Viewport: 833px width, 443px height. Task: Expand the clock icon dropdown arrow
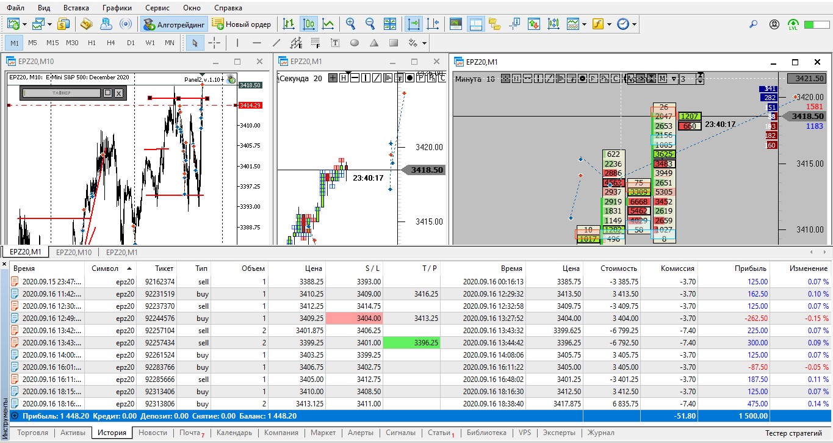[x=635, y=24]
